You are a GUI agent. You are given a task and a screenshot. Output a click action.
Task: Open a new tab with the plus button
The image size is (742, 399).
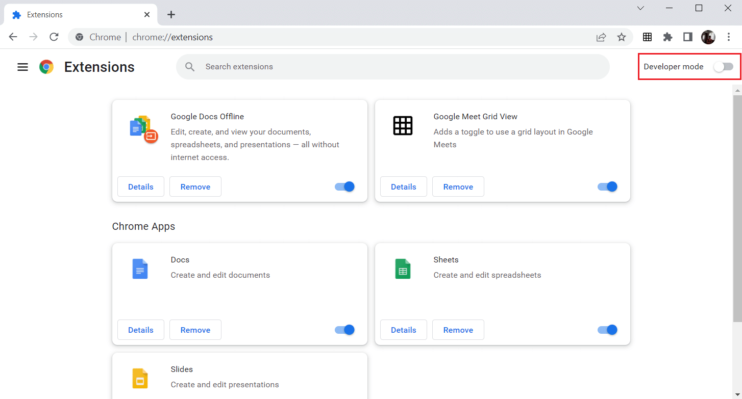[x=171, y=14]
